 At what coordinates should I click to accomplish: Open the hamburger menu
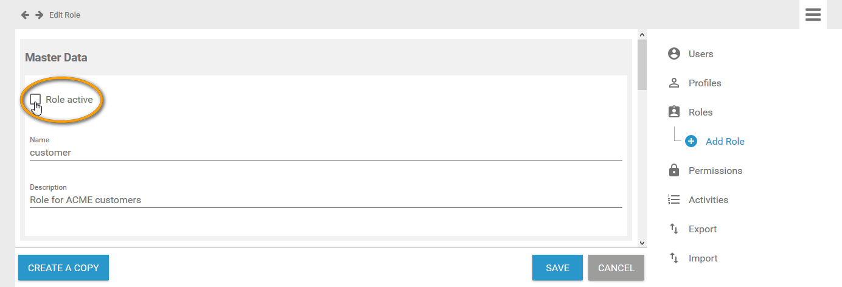coord(813,15)
